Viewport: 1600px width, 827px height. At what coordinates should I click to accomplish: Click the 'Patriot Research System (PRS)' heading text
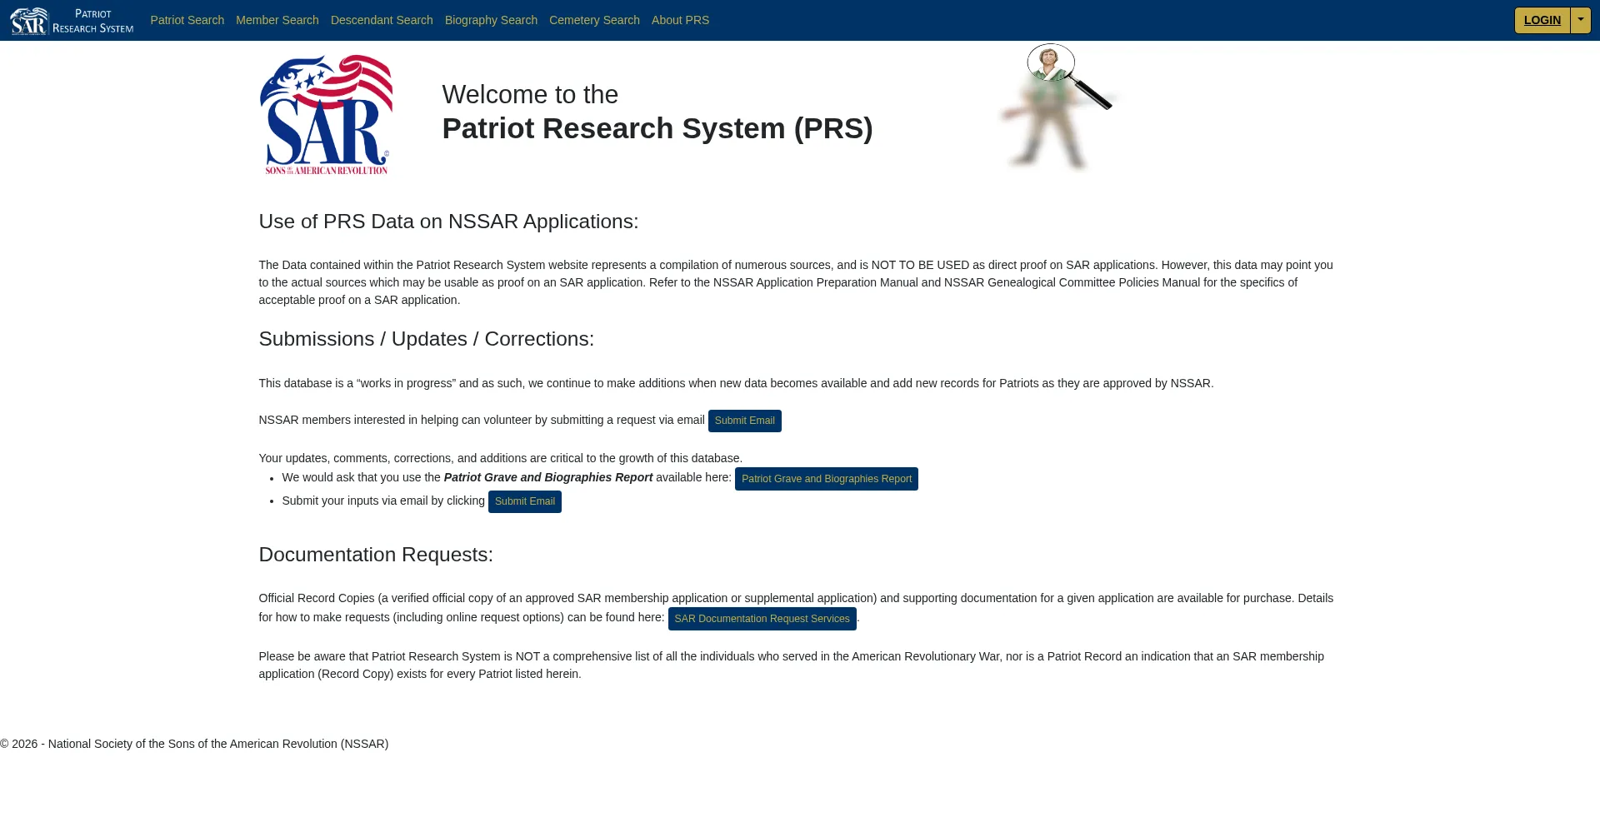coord(657,128)
